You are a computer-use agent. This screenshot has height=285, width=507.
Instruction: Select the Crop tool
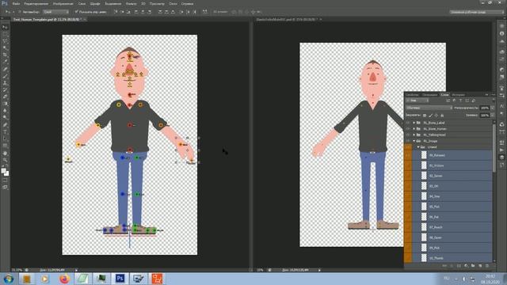pos(5,55)
